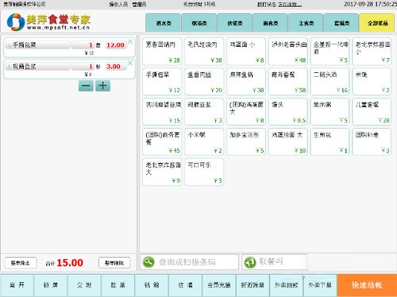Click the 锁屏 lock screen button
Image resolution: width=397 pixels, height=297 pixels.
click(x=51, y=285)
